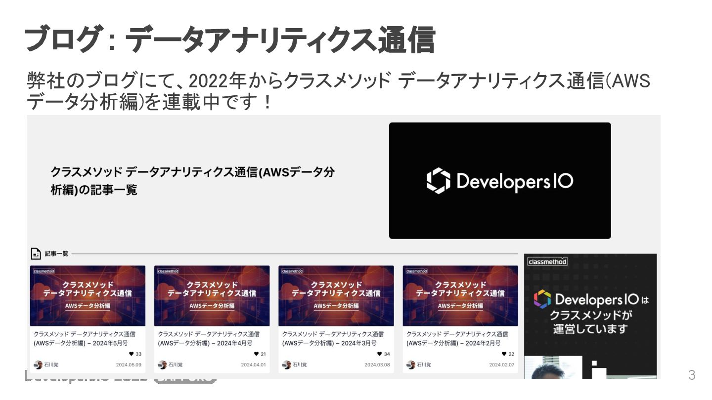Viewport: 712px width, 400px height.
Task: Click the date 2024.05.09
Action: 129,365
